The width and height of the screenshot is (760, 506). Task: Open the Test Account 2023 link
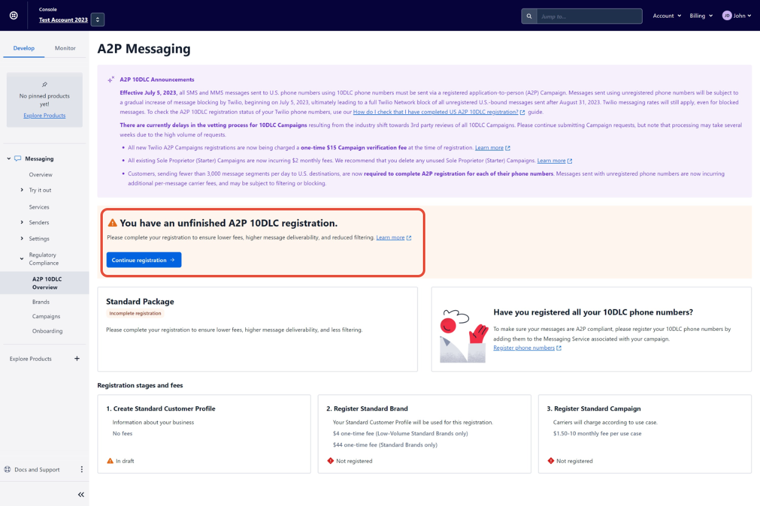(x=63, y=19)
